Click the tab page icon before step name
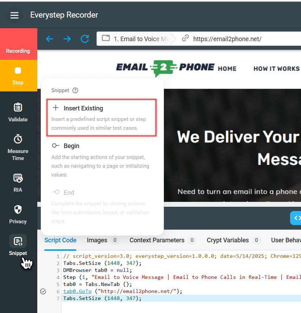 point(106,38)
